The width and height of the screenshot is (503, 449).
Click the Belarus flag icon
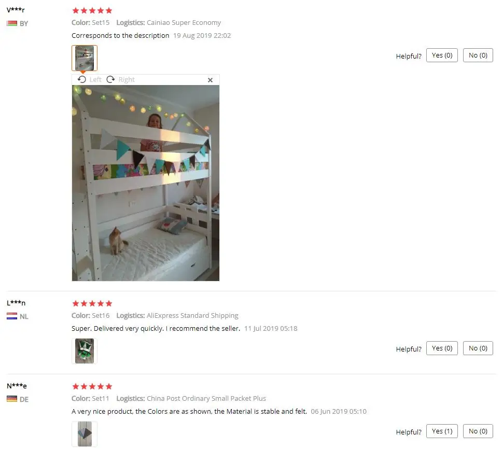coord(12,23)
